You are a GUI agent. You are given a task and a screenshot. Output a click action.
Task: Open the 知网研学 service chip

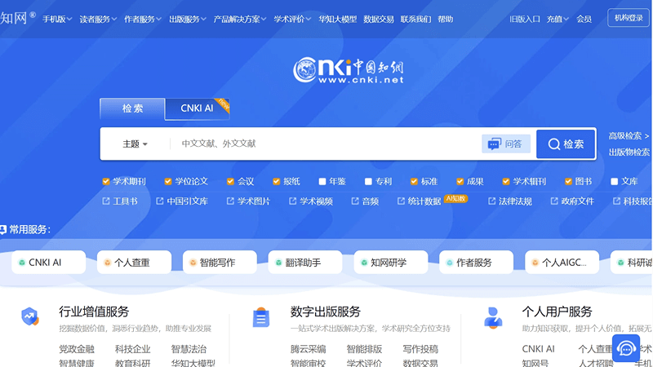[x=391, y=262]
